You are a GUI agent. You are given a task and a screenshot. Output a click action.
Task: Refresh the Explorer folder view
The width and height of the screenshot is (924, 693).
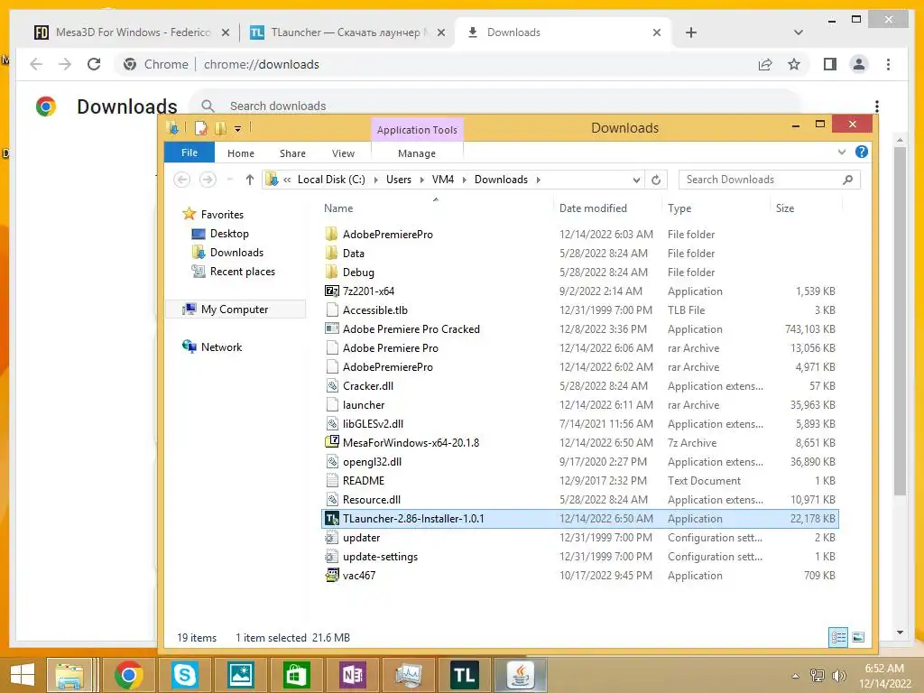click(656, 180)
